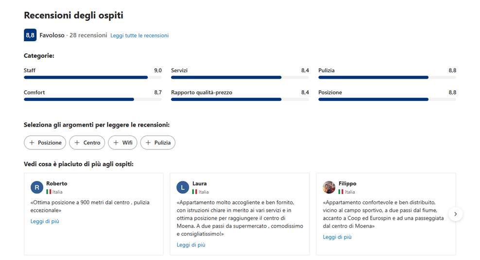Click Filippo's profile photo
Image resolution: width=480 pixels, height=260 pixels.
(x=329, y=187)
